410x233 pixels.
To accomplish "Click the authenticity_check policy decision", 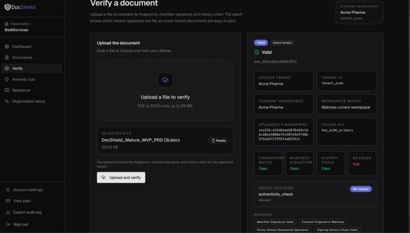I will pyautogui.click(x=276, y=194).
